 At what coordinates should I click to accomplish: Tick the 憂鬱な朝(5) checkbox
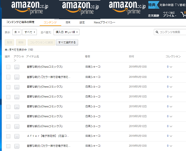coord(8,126)
